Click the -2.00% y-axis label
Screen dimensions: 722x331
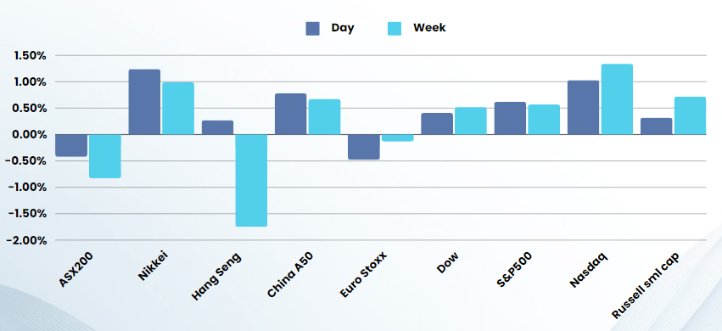tap(26, 240)
